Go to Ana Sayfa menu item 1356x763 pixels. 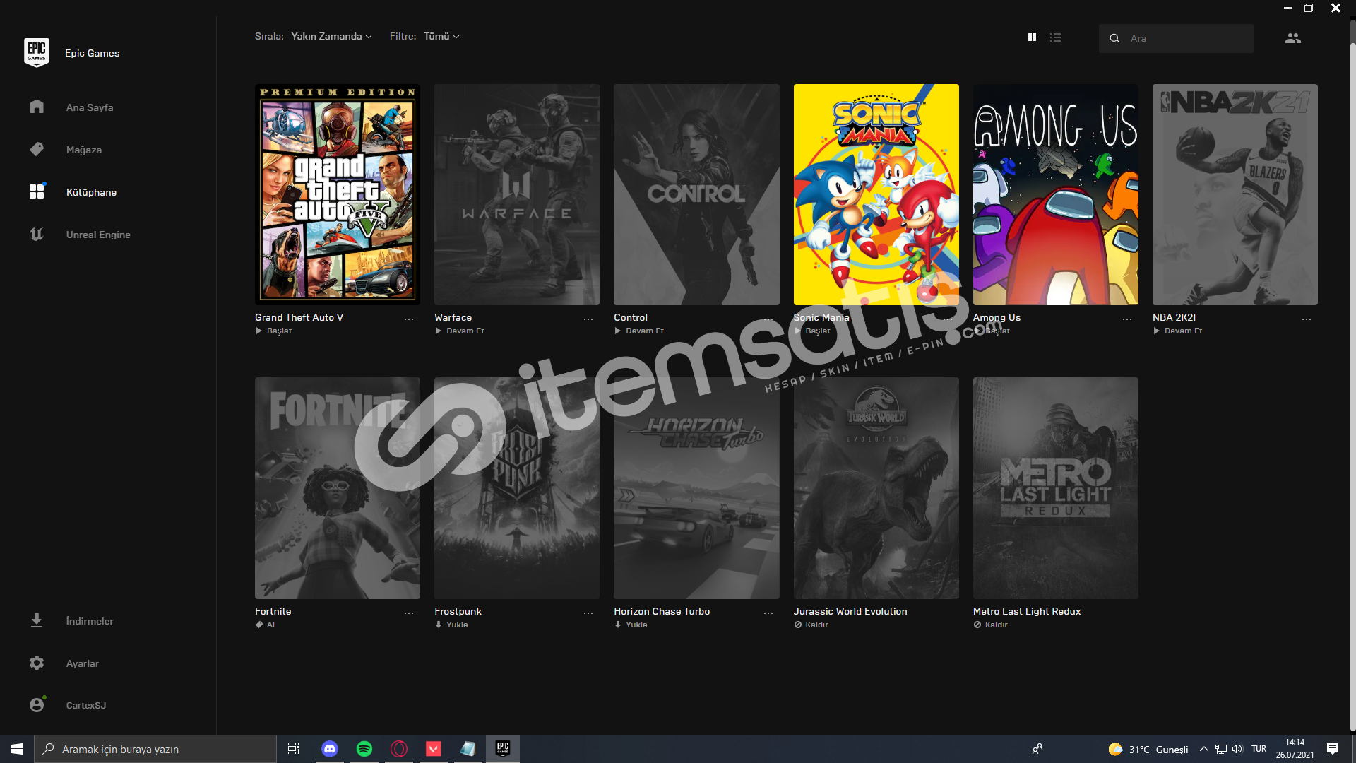(x=90, y=107)
